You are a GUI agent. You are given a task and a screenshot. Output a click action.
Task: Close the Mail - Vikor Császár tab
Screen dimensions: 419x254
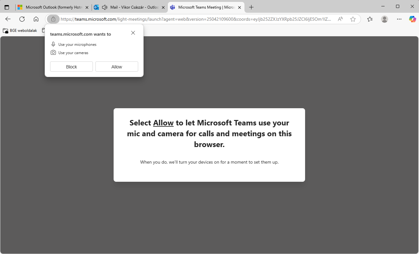163,7
